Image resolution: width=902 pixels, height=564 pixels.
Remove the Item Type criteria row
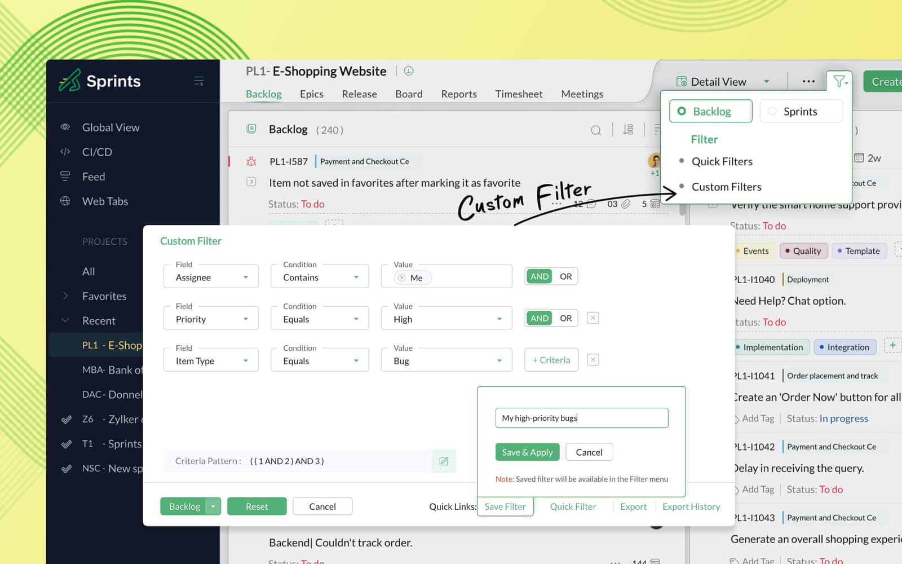(593, 360)
